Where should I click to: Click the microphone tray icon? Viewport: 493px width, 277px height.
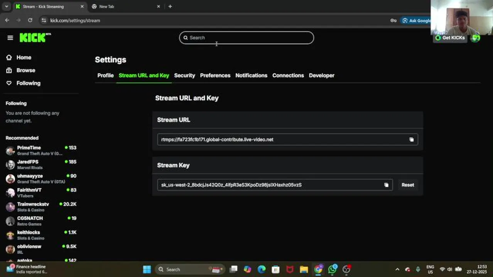click(418, 269)
